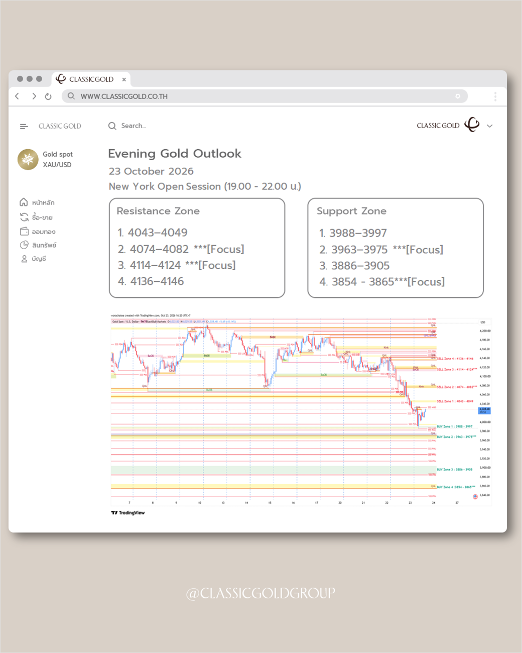Click the Gold spot XAU/USD label

click(57, 159)
